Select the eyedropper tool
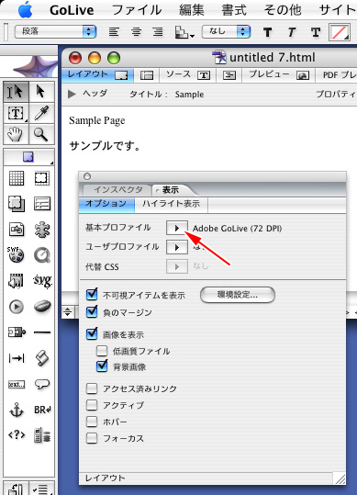Screen dimensions: 357x495 (x=41, y=113)
